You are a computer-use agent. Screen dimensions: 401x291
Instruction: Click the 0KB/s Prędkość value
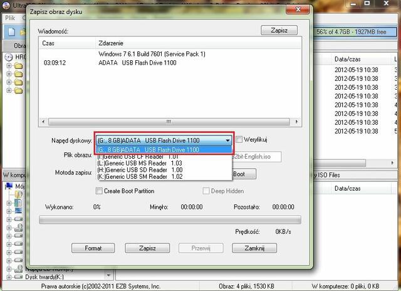[x=283, y=231]
